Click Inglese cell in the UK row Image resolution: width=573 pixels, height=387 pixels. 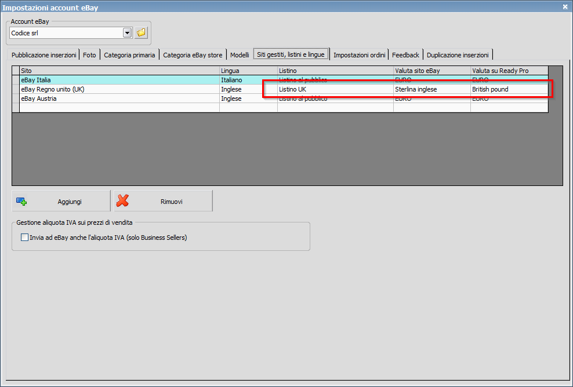248,89
